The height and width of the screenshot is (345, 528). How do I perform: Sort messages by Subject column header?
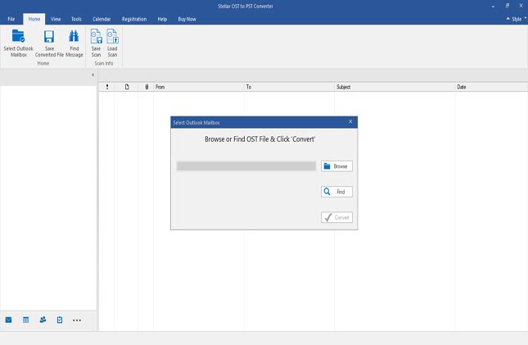395,86
